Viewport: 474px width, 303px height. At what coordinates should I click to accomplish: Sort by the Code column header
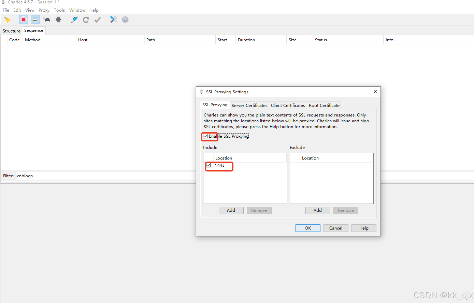[x=15, y=40]
